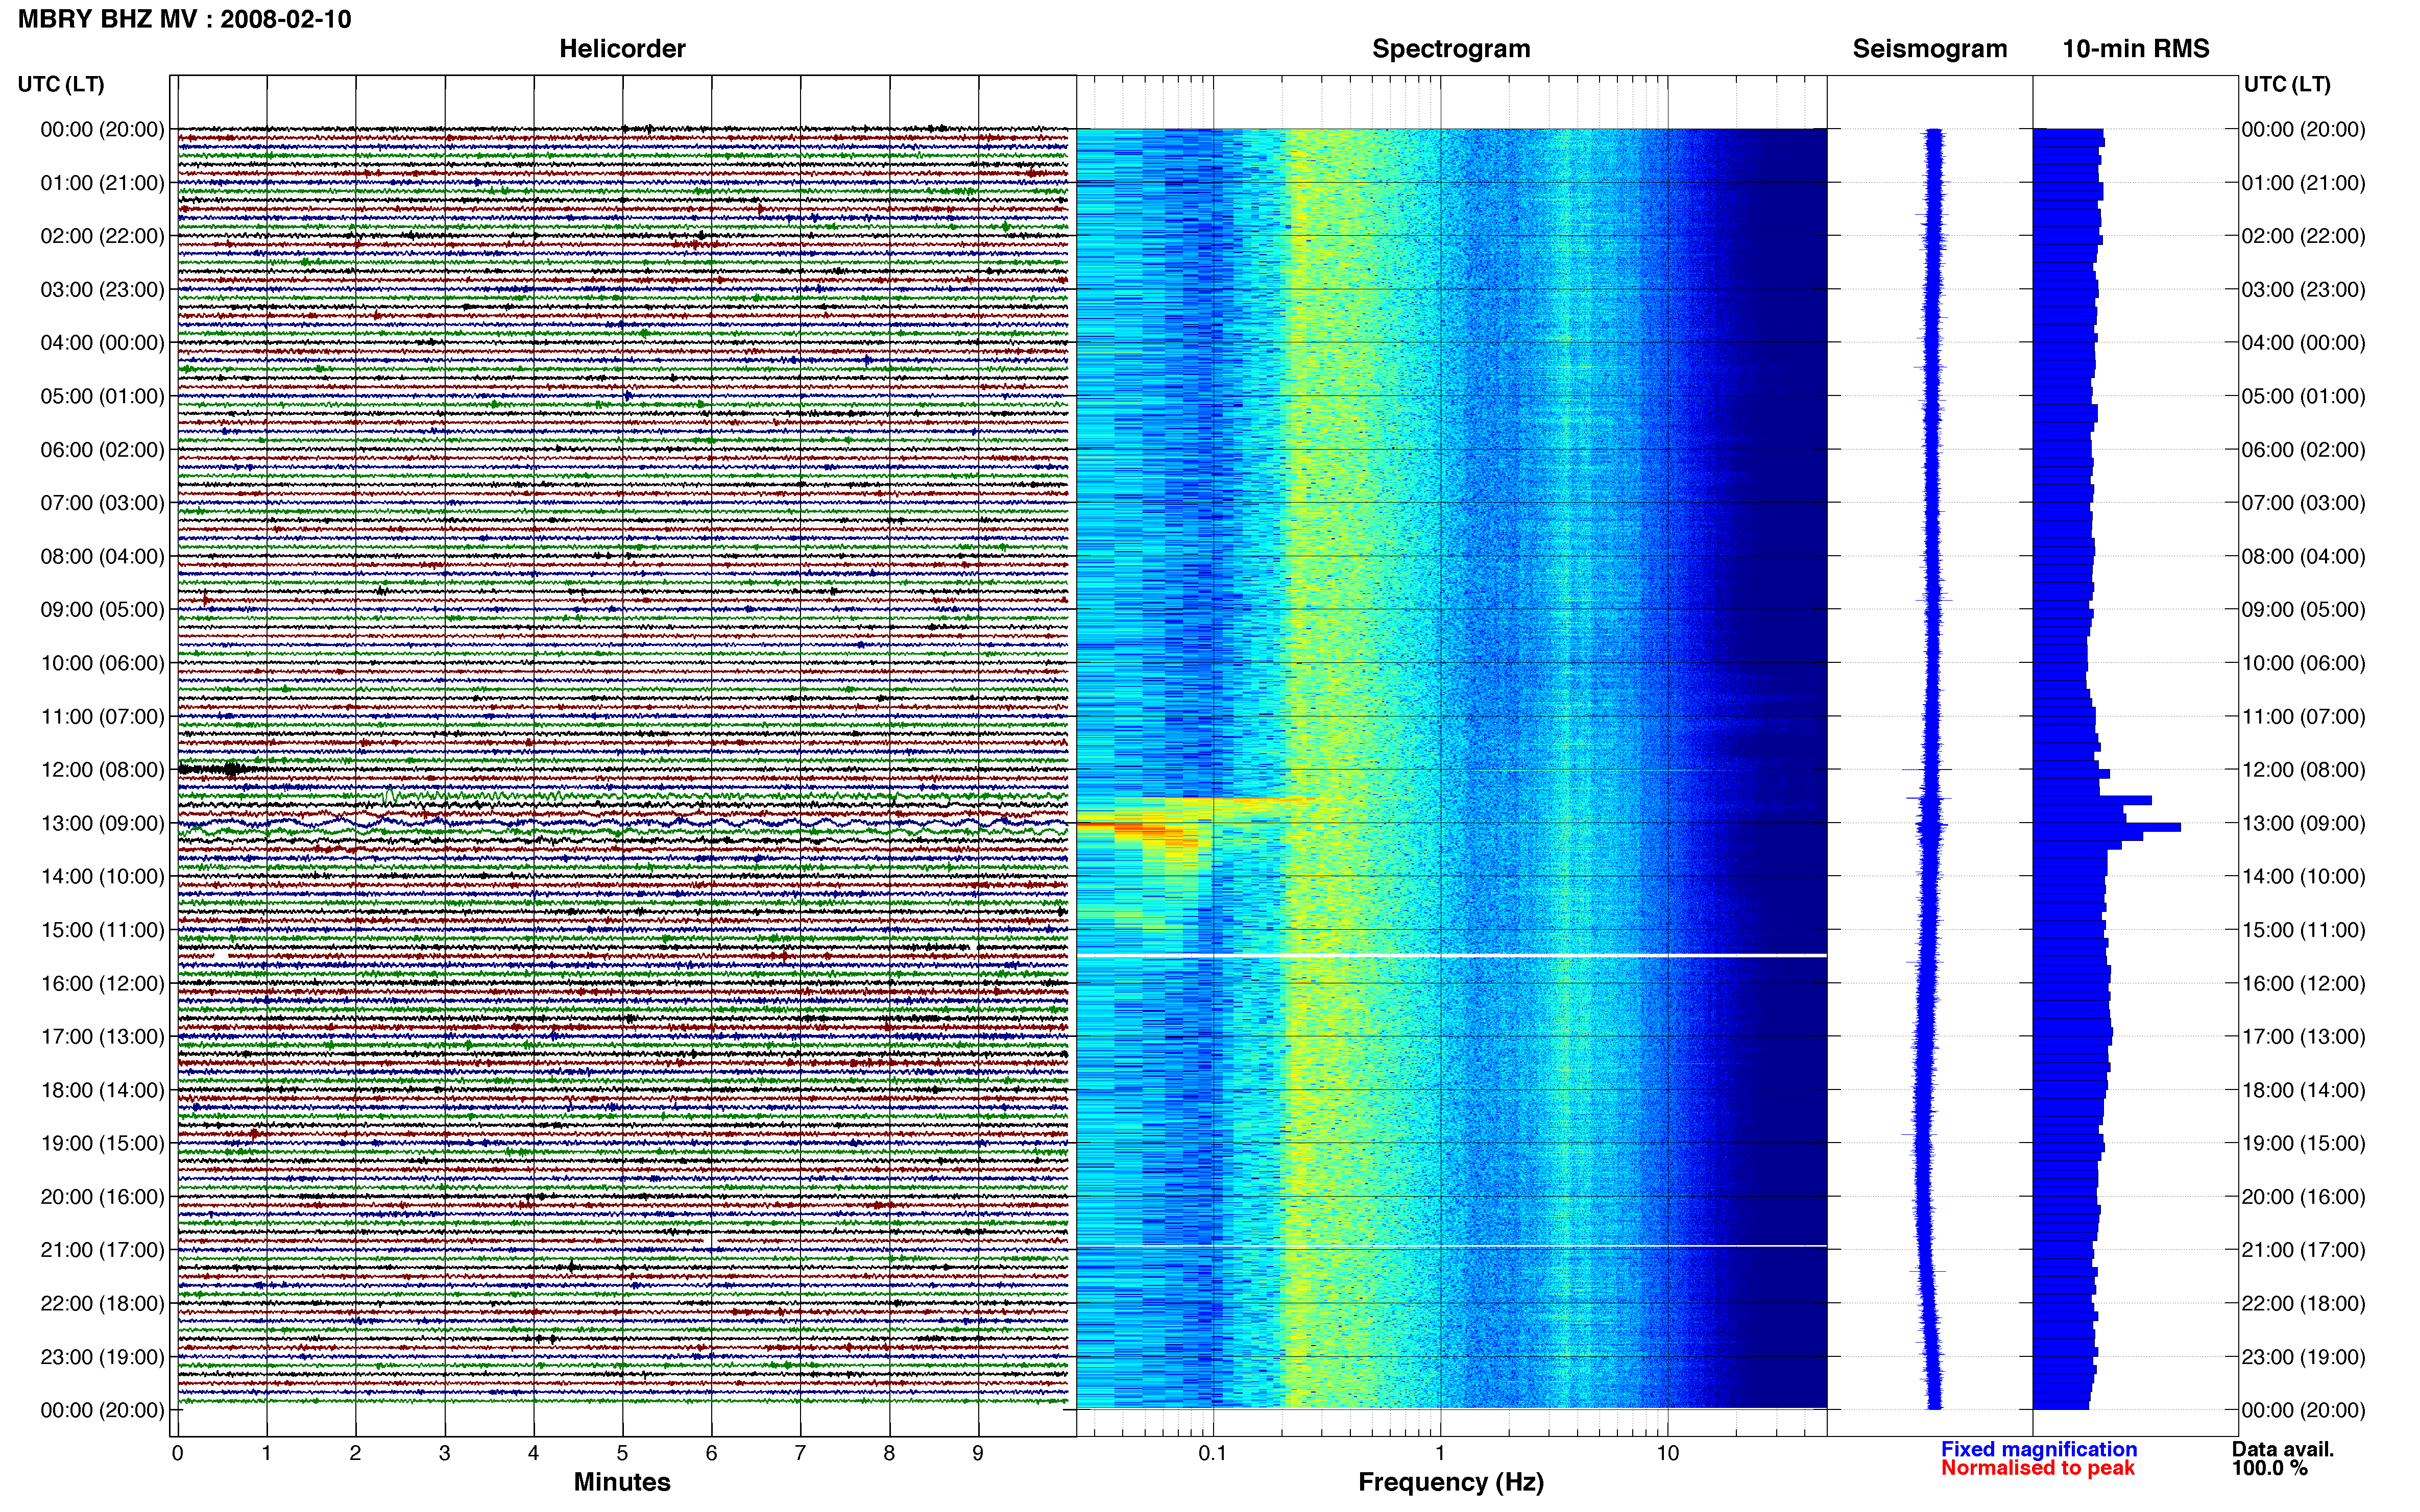Click the '5' tick on the Minutes axis
The width and height of the screenshot is (2420, 1512).
(x=622, y=1454)
